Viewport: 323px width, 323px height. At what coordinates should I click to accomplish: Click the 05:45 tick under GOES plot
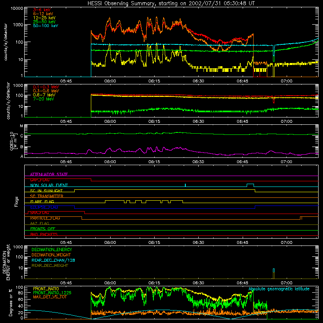[66, 162]
